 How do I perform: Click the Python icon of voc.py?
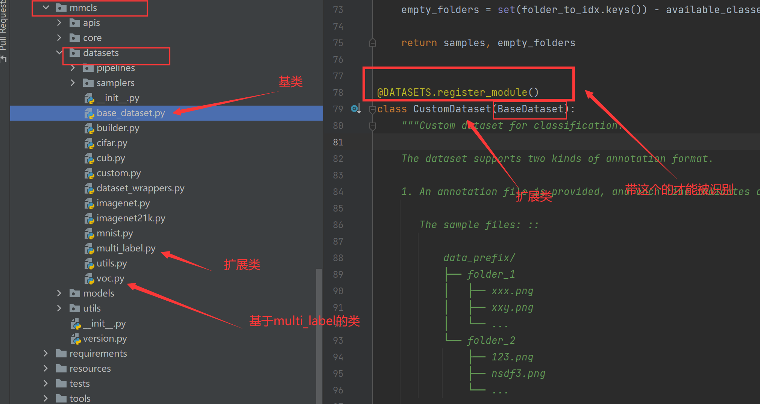click(x=89, y=279)
